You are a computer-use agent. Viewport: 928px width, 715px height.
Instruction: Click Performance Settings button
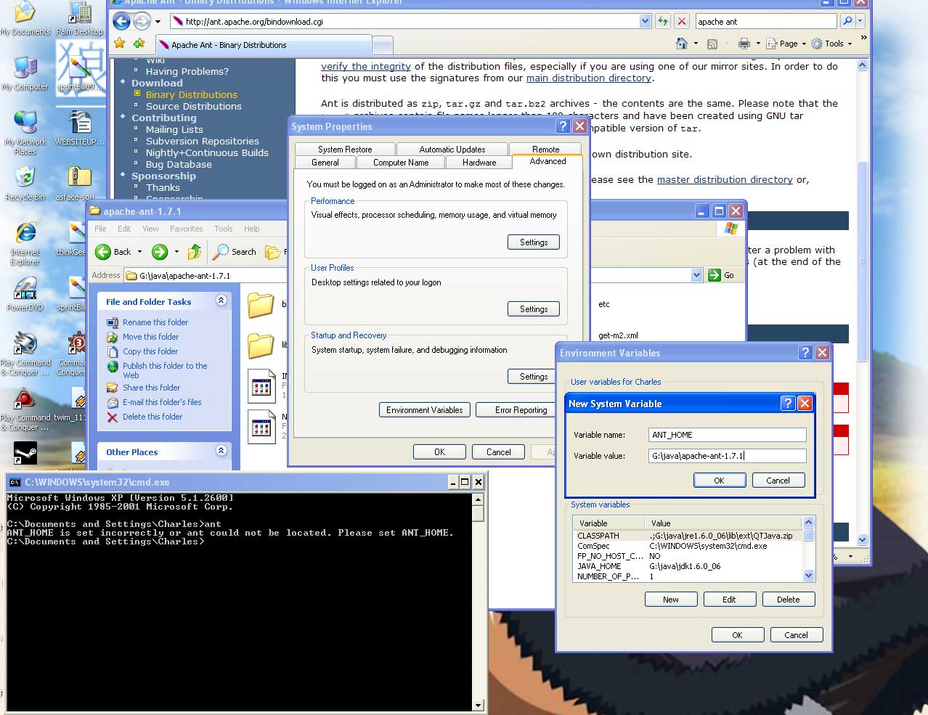(534, 242)
